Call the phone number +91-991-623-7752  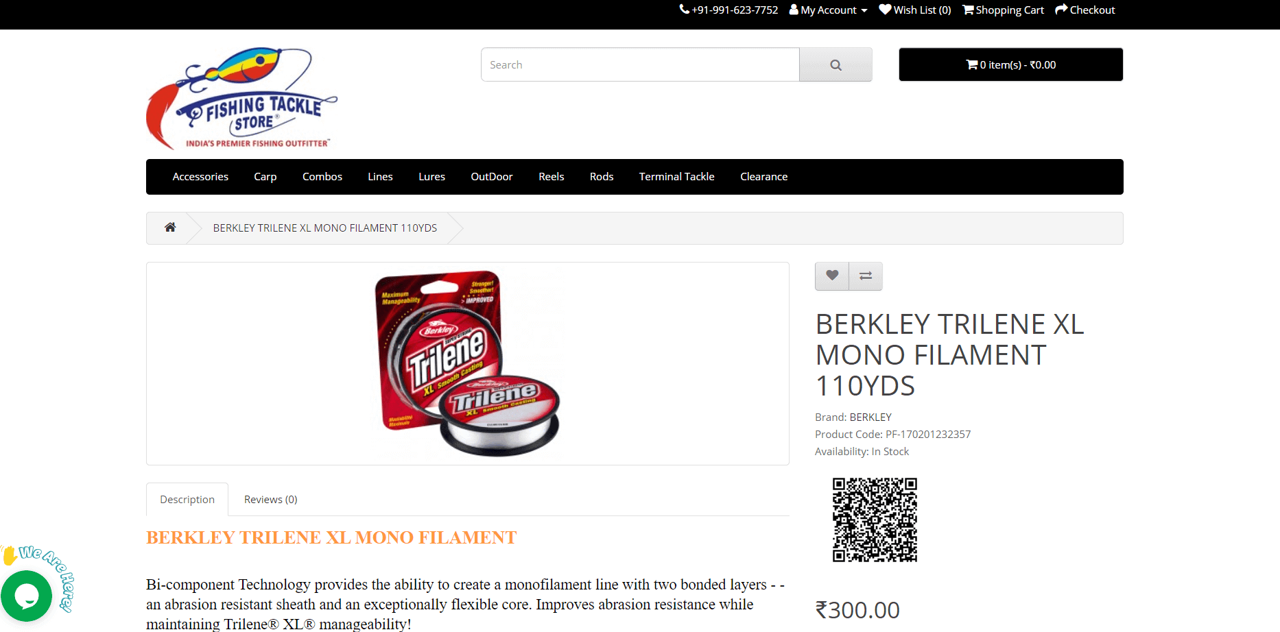point(728,10)
